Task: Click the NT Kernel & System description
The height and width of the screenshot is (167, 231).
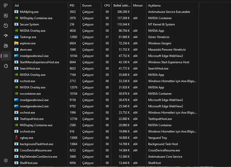Action: click(x=162, y=24)
